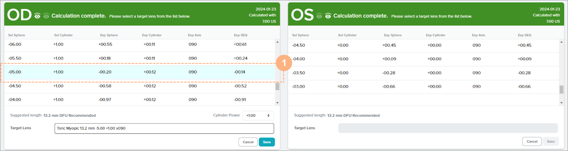Viewport: 568px width, 151px height.
Task: Click the dimmed eye icon in OD header
Action: tap(46, 16)
